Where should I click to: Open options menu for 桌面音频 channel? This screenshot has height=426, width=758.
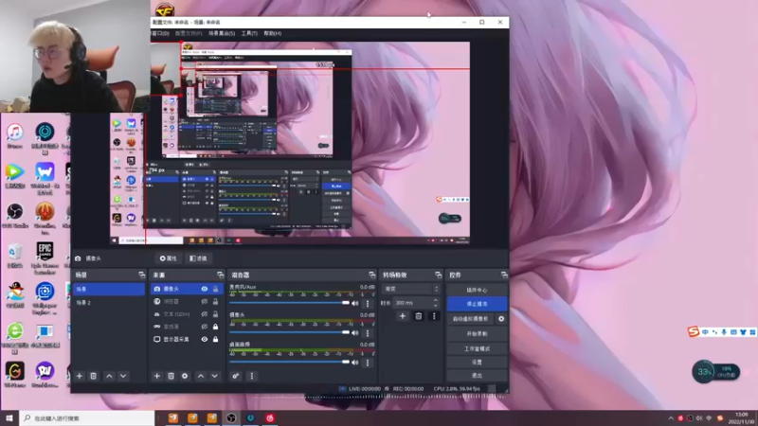pos(368,363)
